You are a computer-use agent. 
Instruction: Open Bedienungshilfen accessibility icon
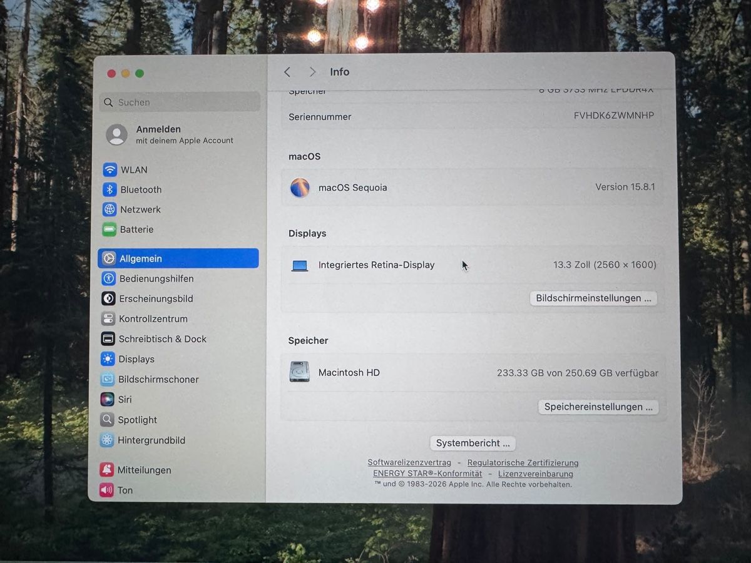coord(109,278)
